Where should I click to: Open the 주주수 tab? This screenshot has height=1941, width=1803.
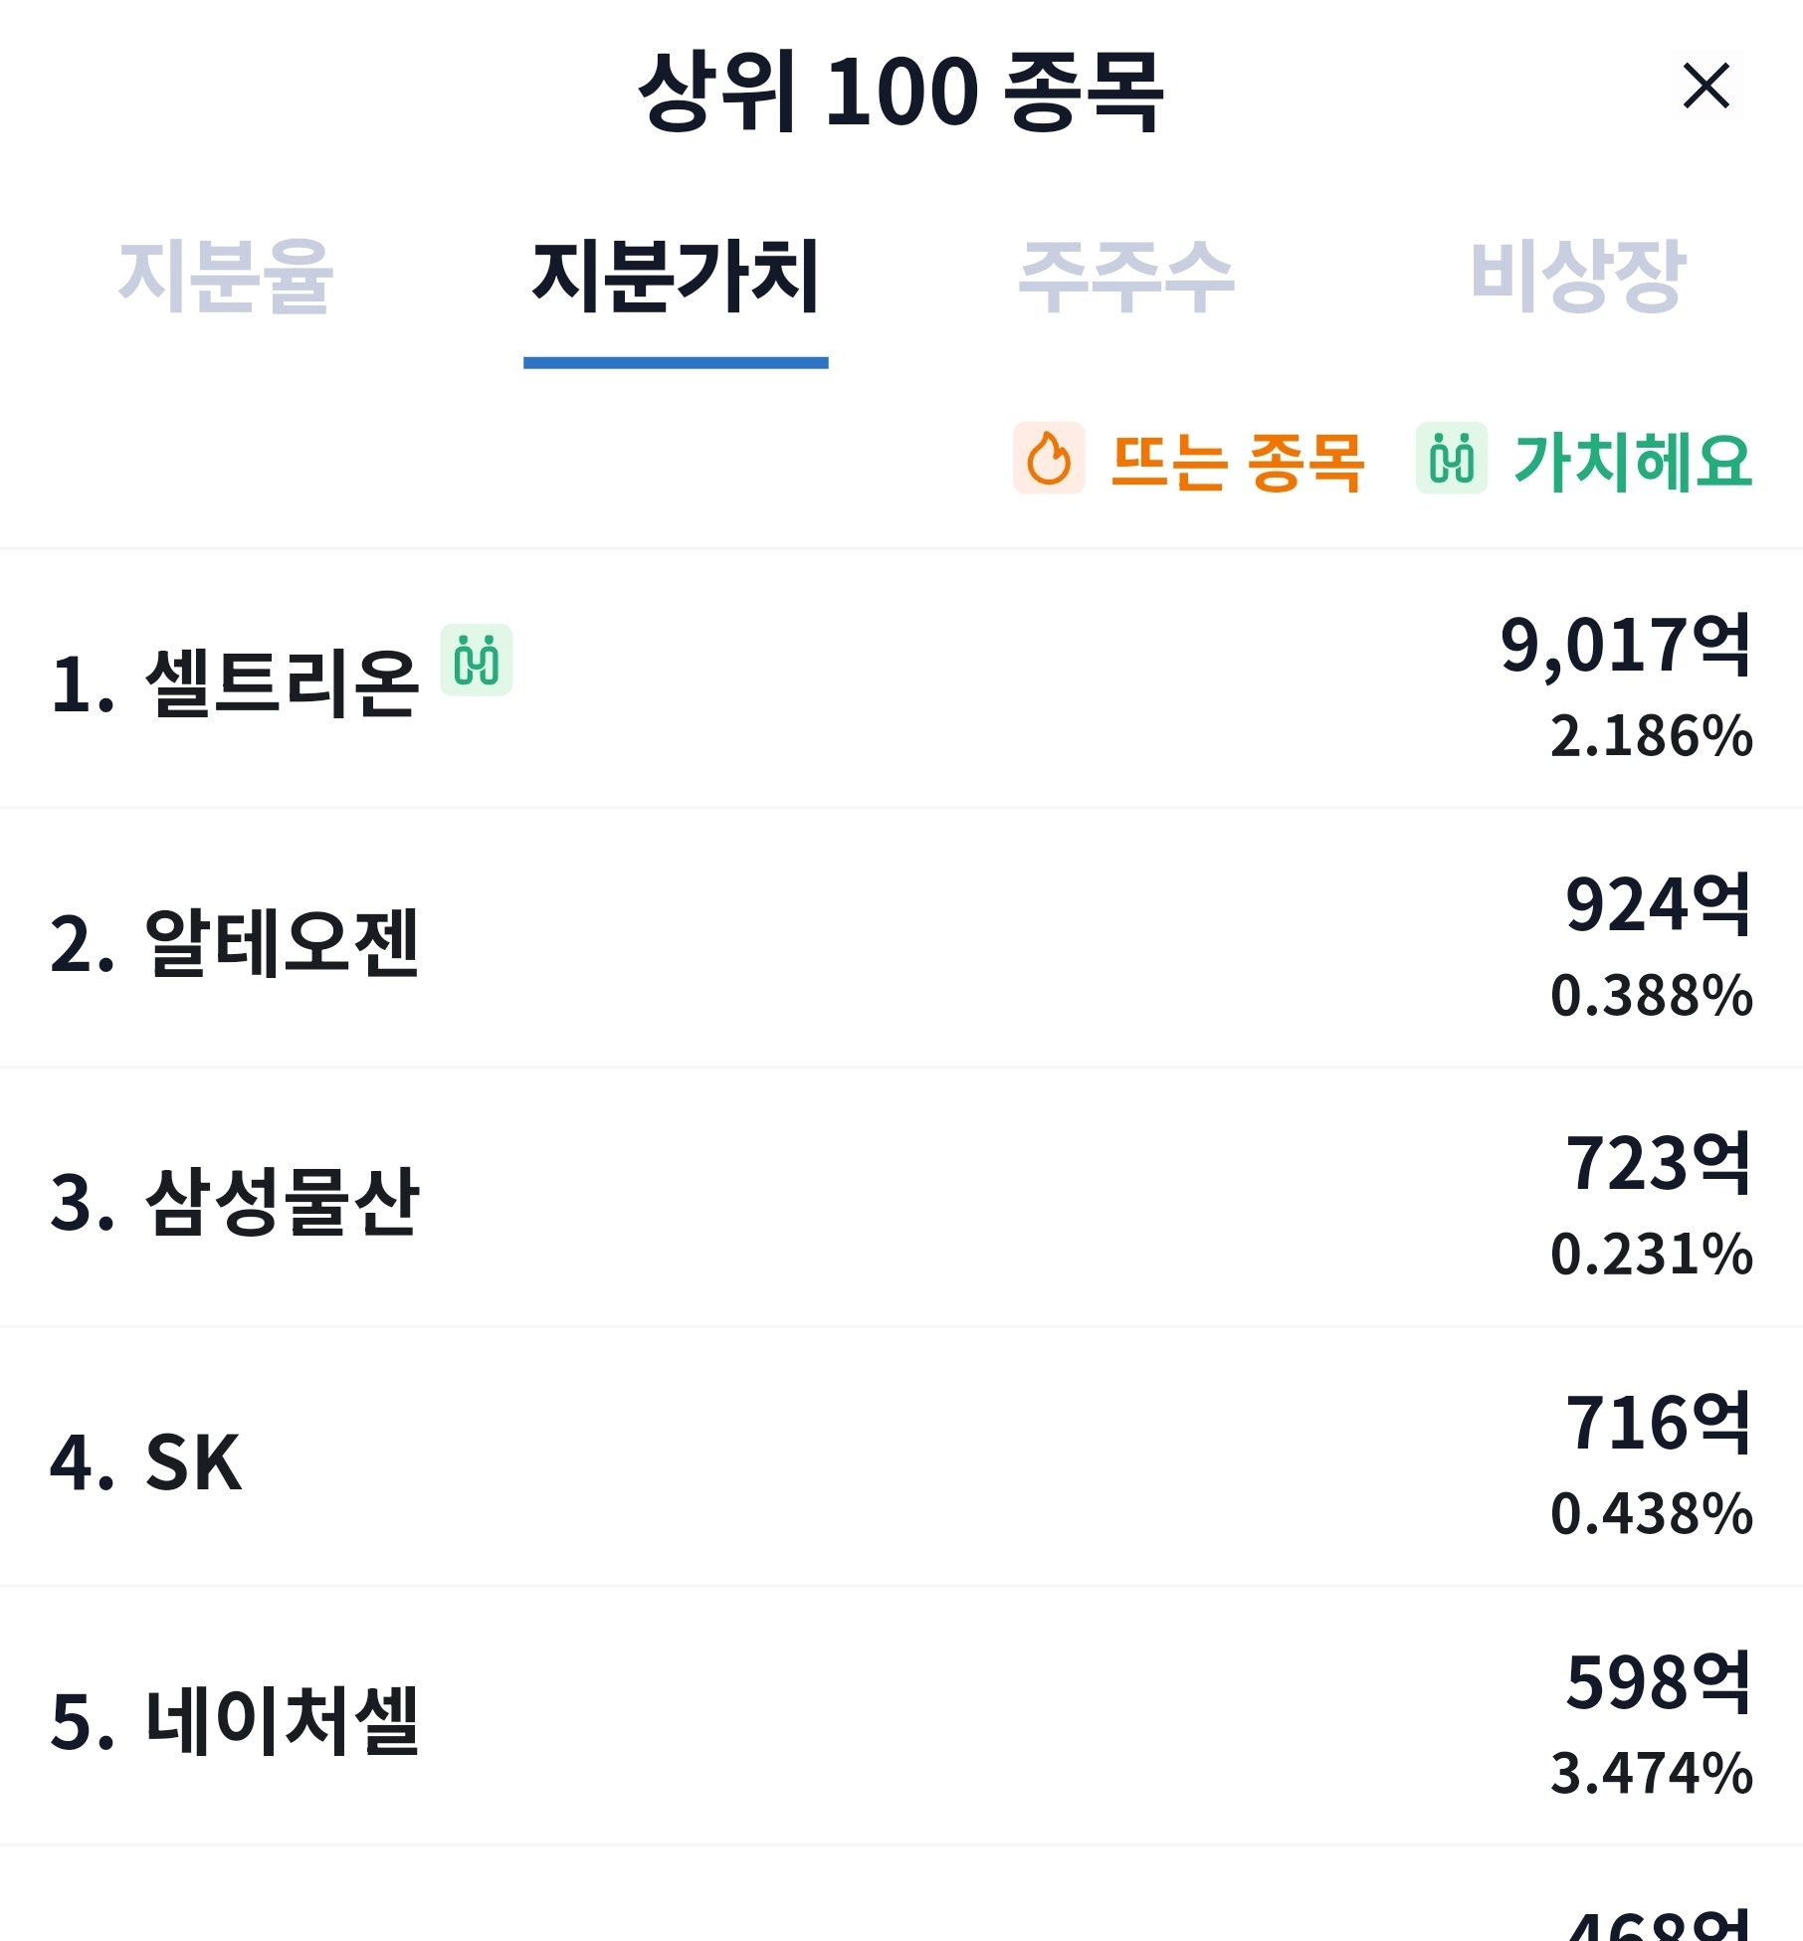pyautogui.click(x=1126, y=276)
